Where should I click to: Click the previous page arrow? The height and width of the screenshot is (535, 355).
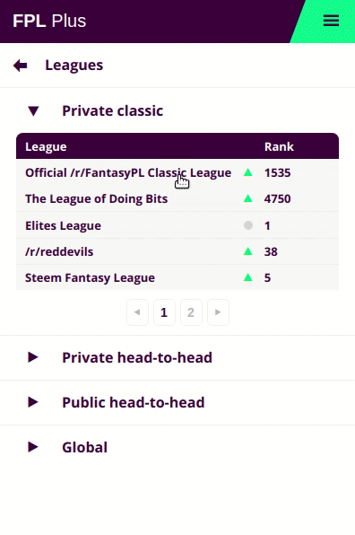pos(137,312)
